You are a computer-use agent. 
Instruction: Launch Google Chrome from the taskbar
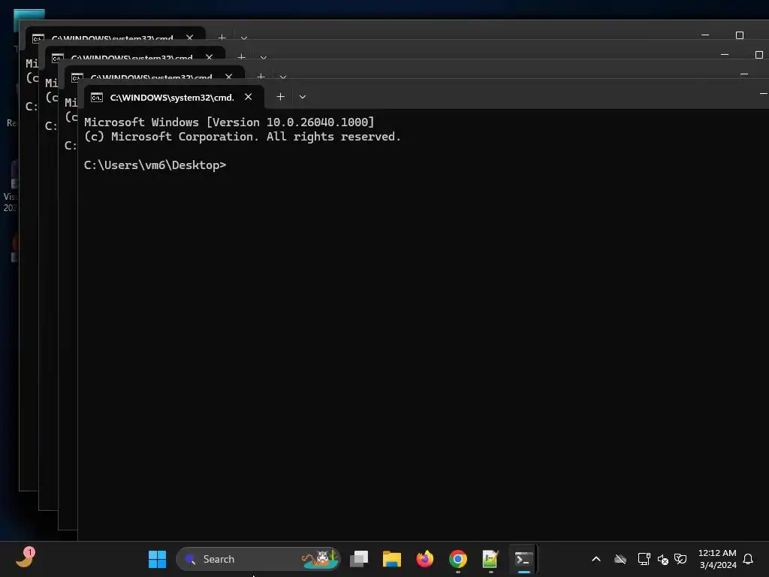tap(457, 559)
